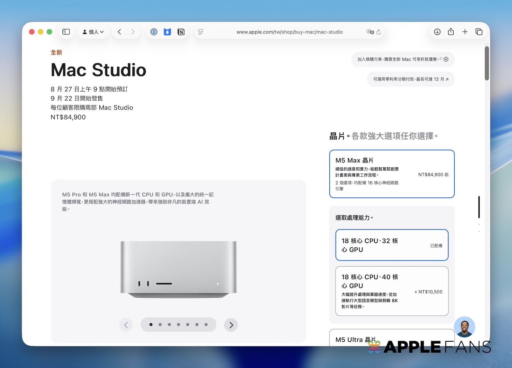The width and height of the screenshot is (512, 368).
Task: Open the 零利率分期付款 financing link
Action: [411, 79]
